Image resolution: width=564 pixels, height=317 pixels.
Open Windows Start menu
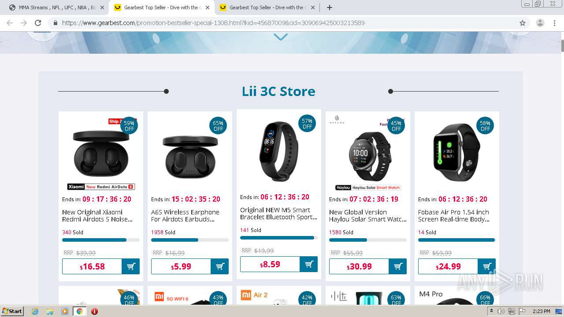point(12,311)
